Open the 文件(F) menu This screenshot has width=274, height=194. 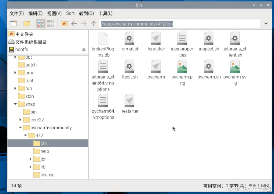click(16, 13)
